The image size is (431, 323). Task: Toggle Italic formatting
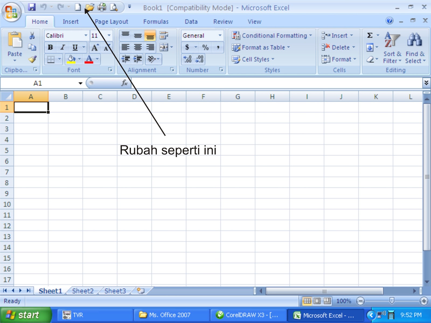click(62, 47)
